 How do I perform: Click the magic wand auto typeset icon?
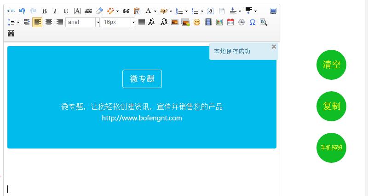(110, 11)
